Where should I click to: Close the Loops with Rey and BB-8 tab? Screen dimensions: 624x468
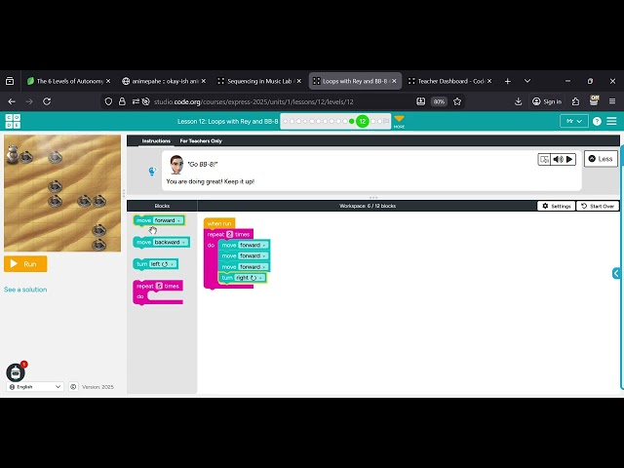tap(394, 81)
